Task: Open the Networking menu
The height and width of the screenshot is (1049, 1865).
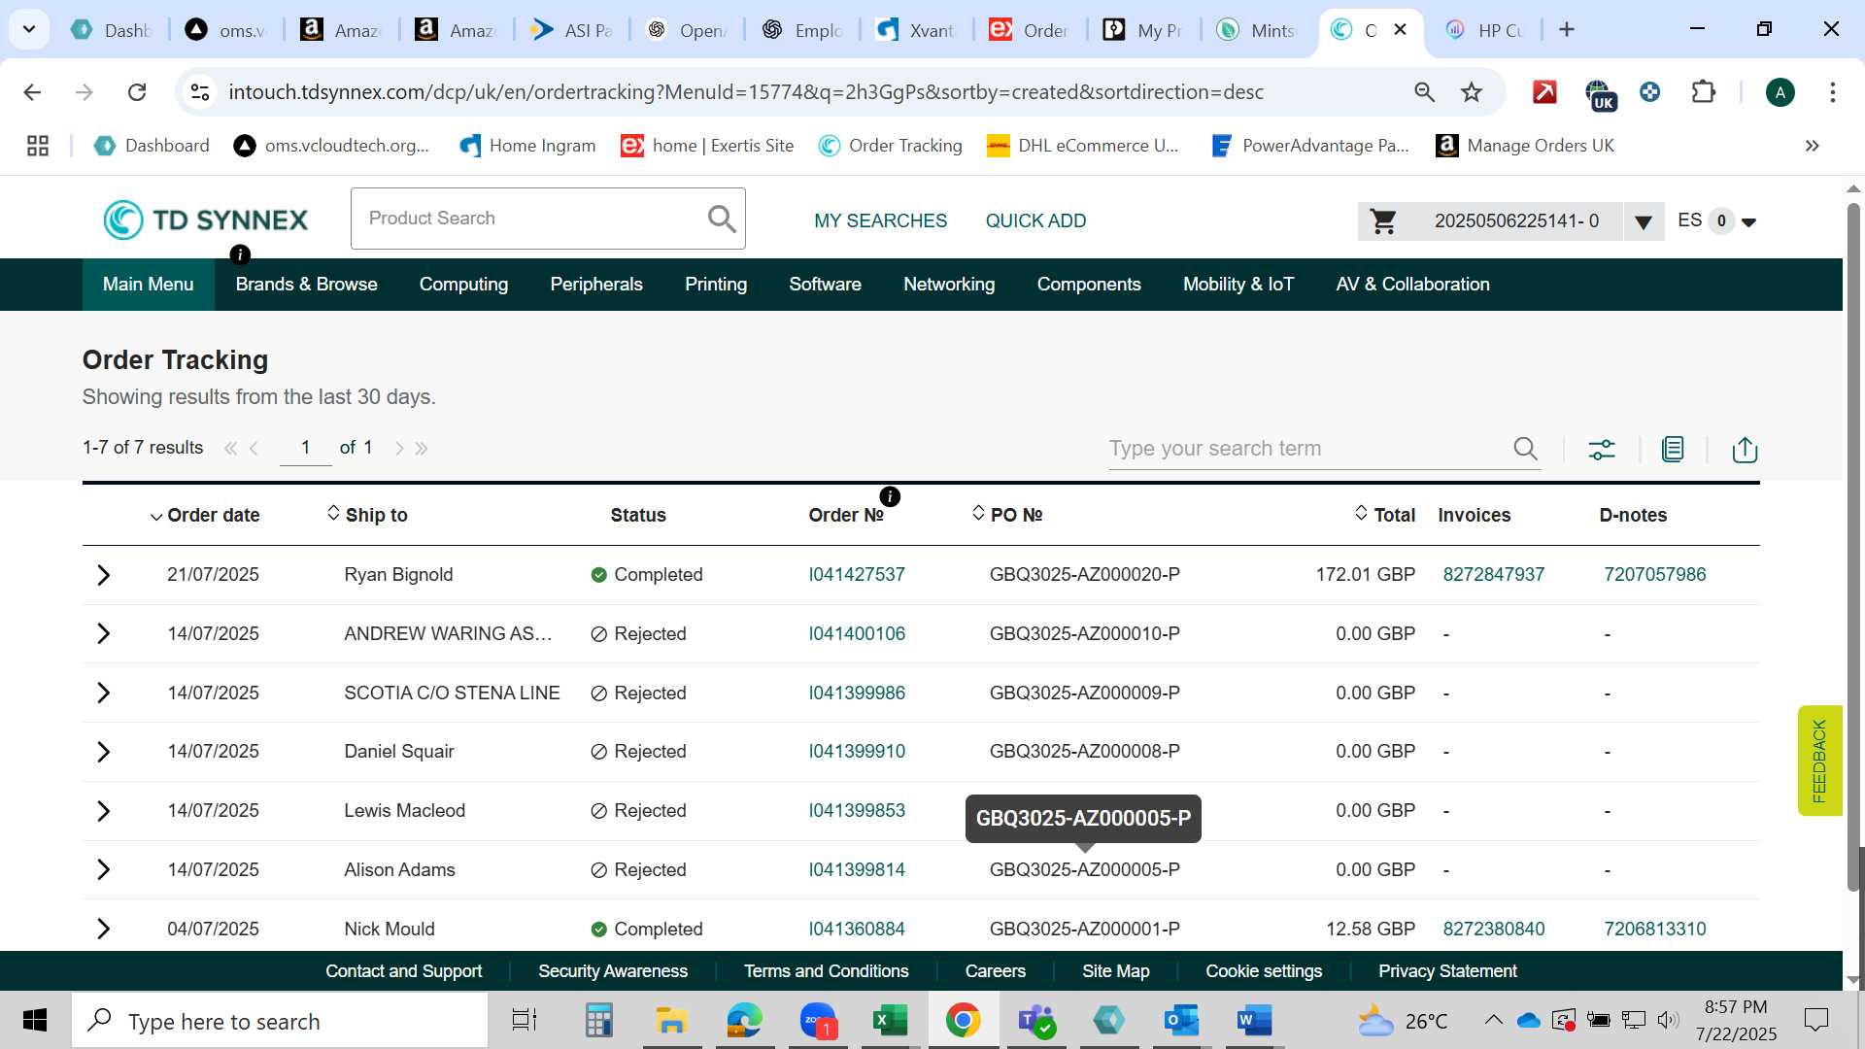Action: (x=949, y=285)
